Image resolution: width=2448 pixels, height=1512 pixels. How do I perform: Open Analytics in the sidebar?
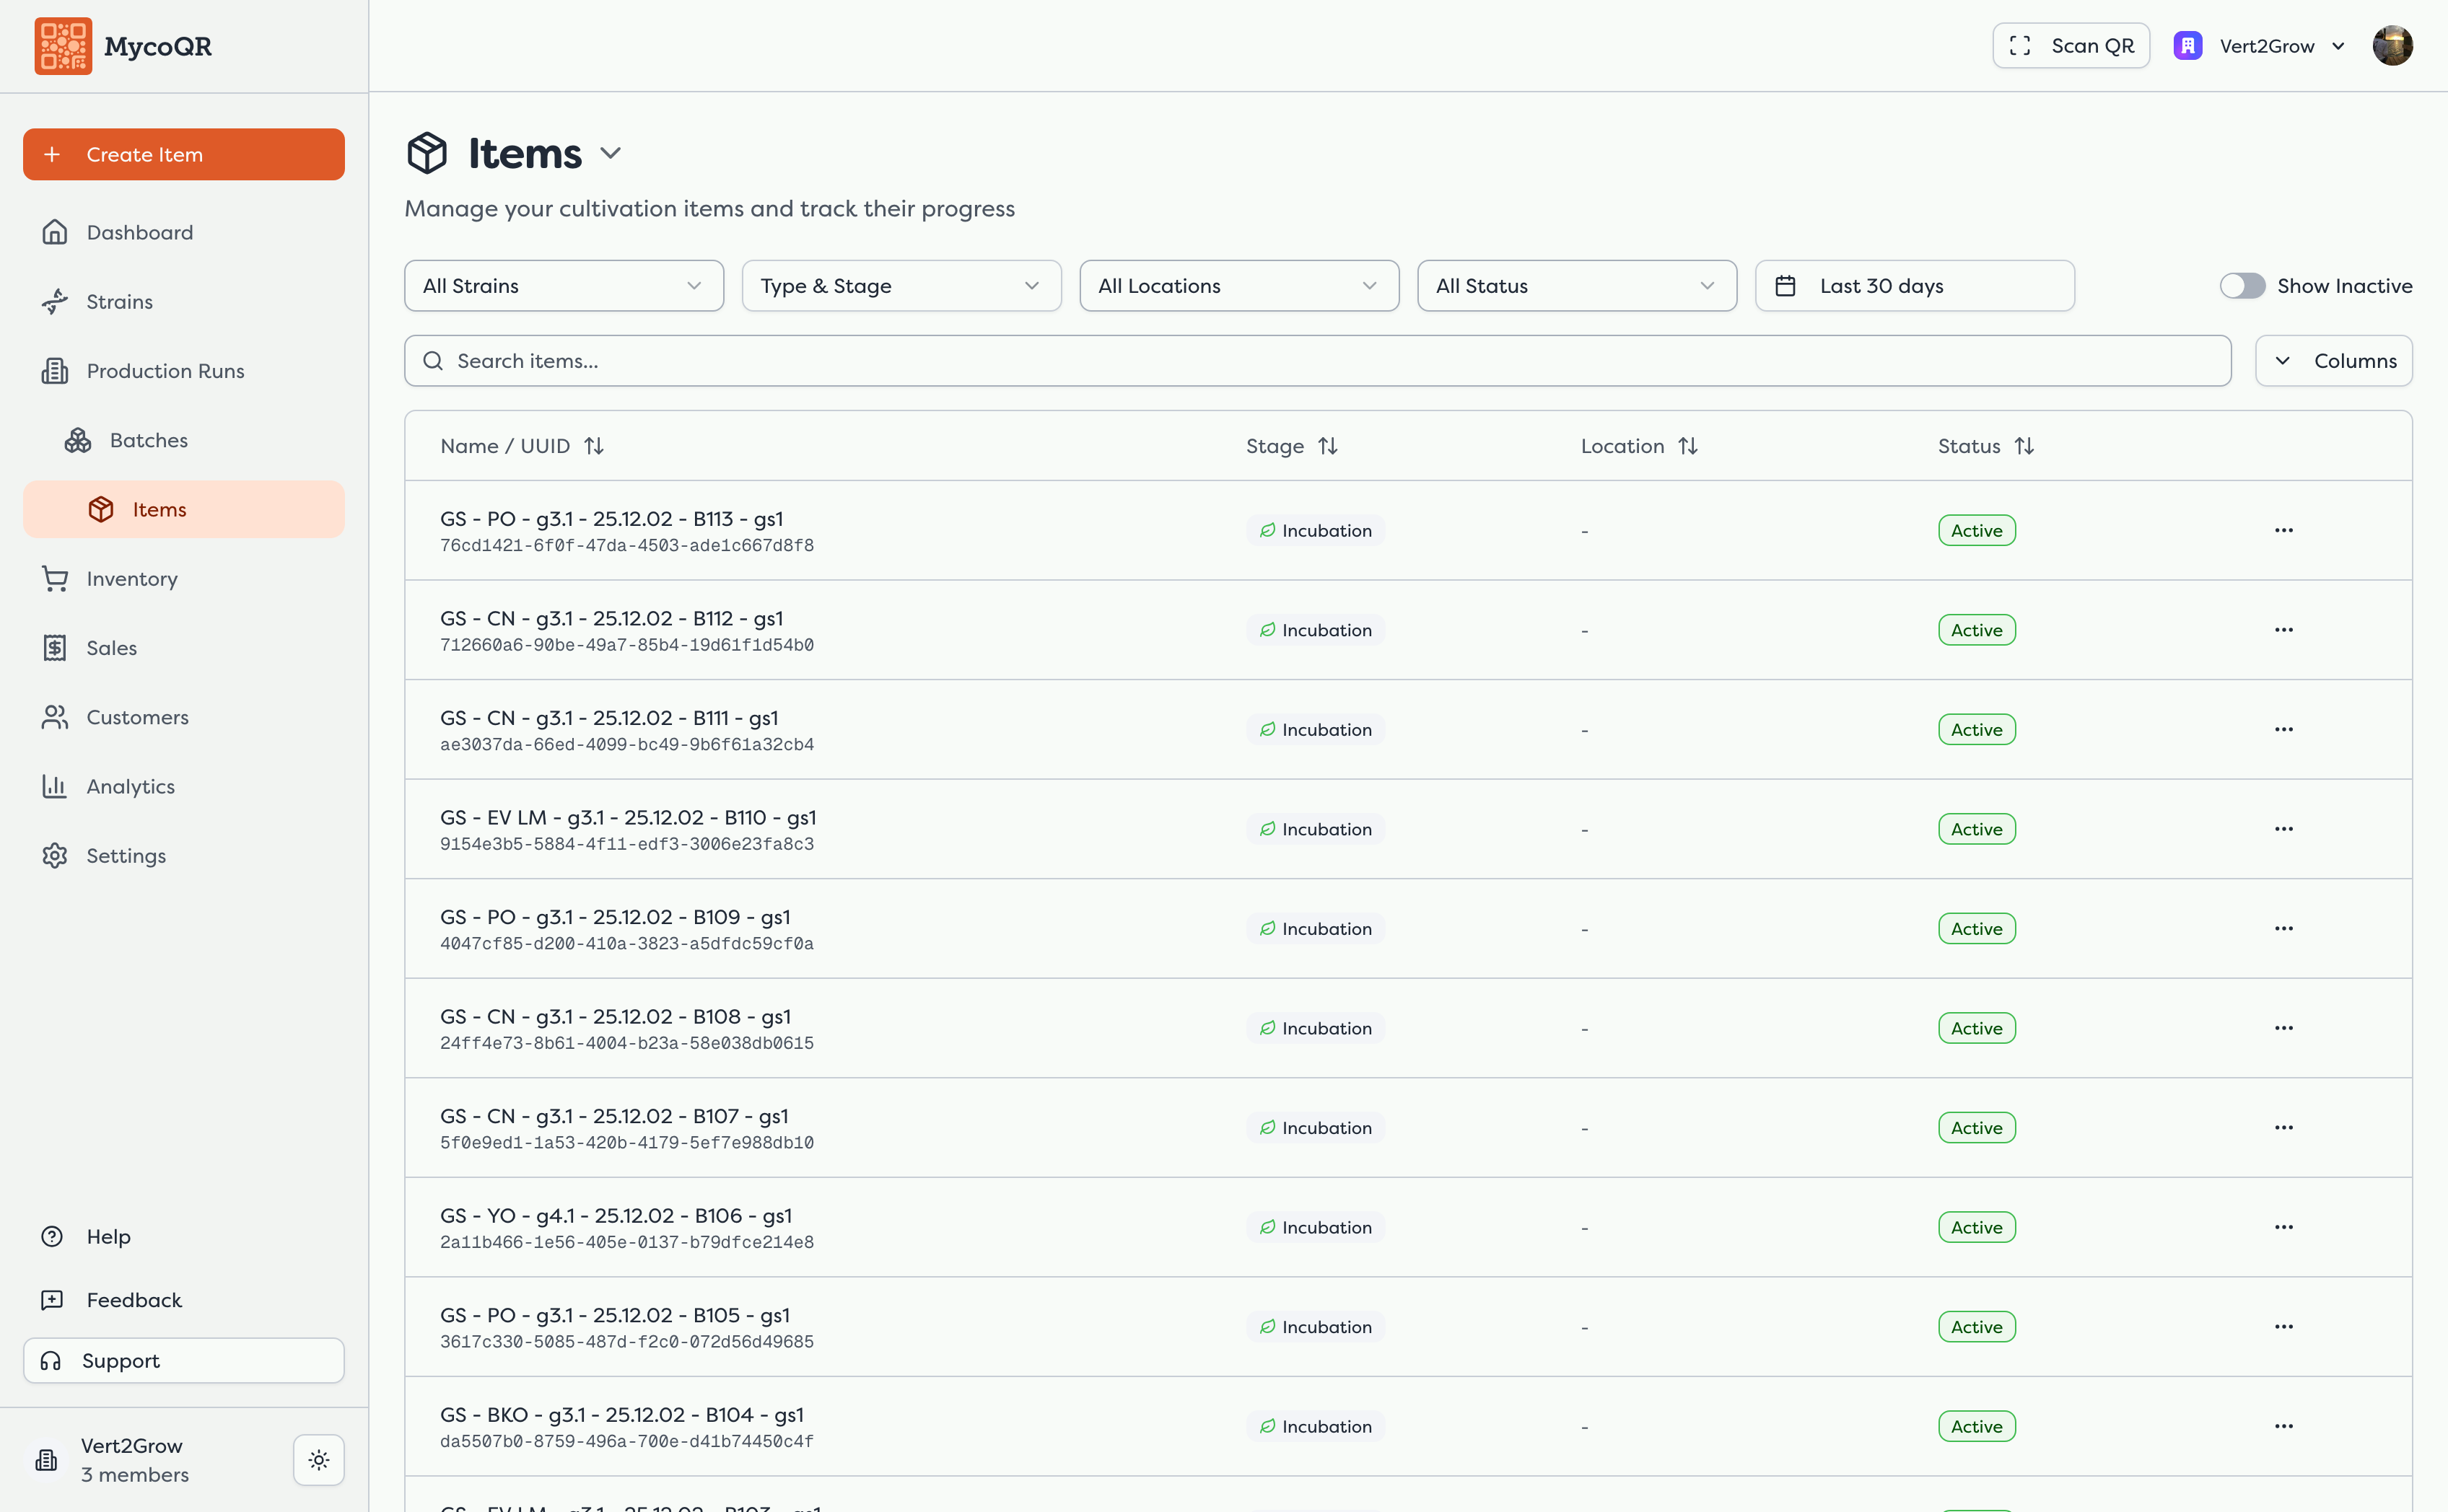tap(130, 786)
